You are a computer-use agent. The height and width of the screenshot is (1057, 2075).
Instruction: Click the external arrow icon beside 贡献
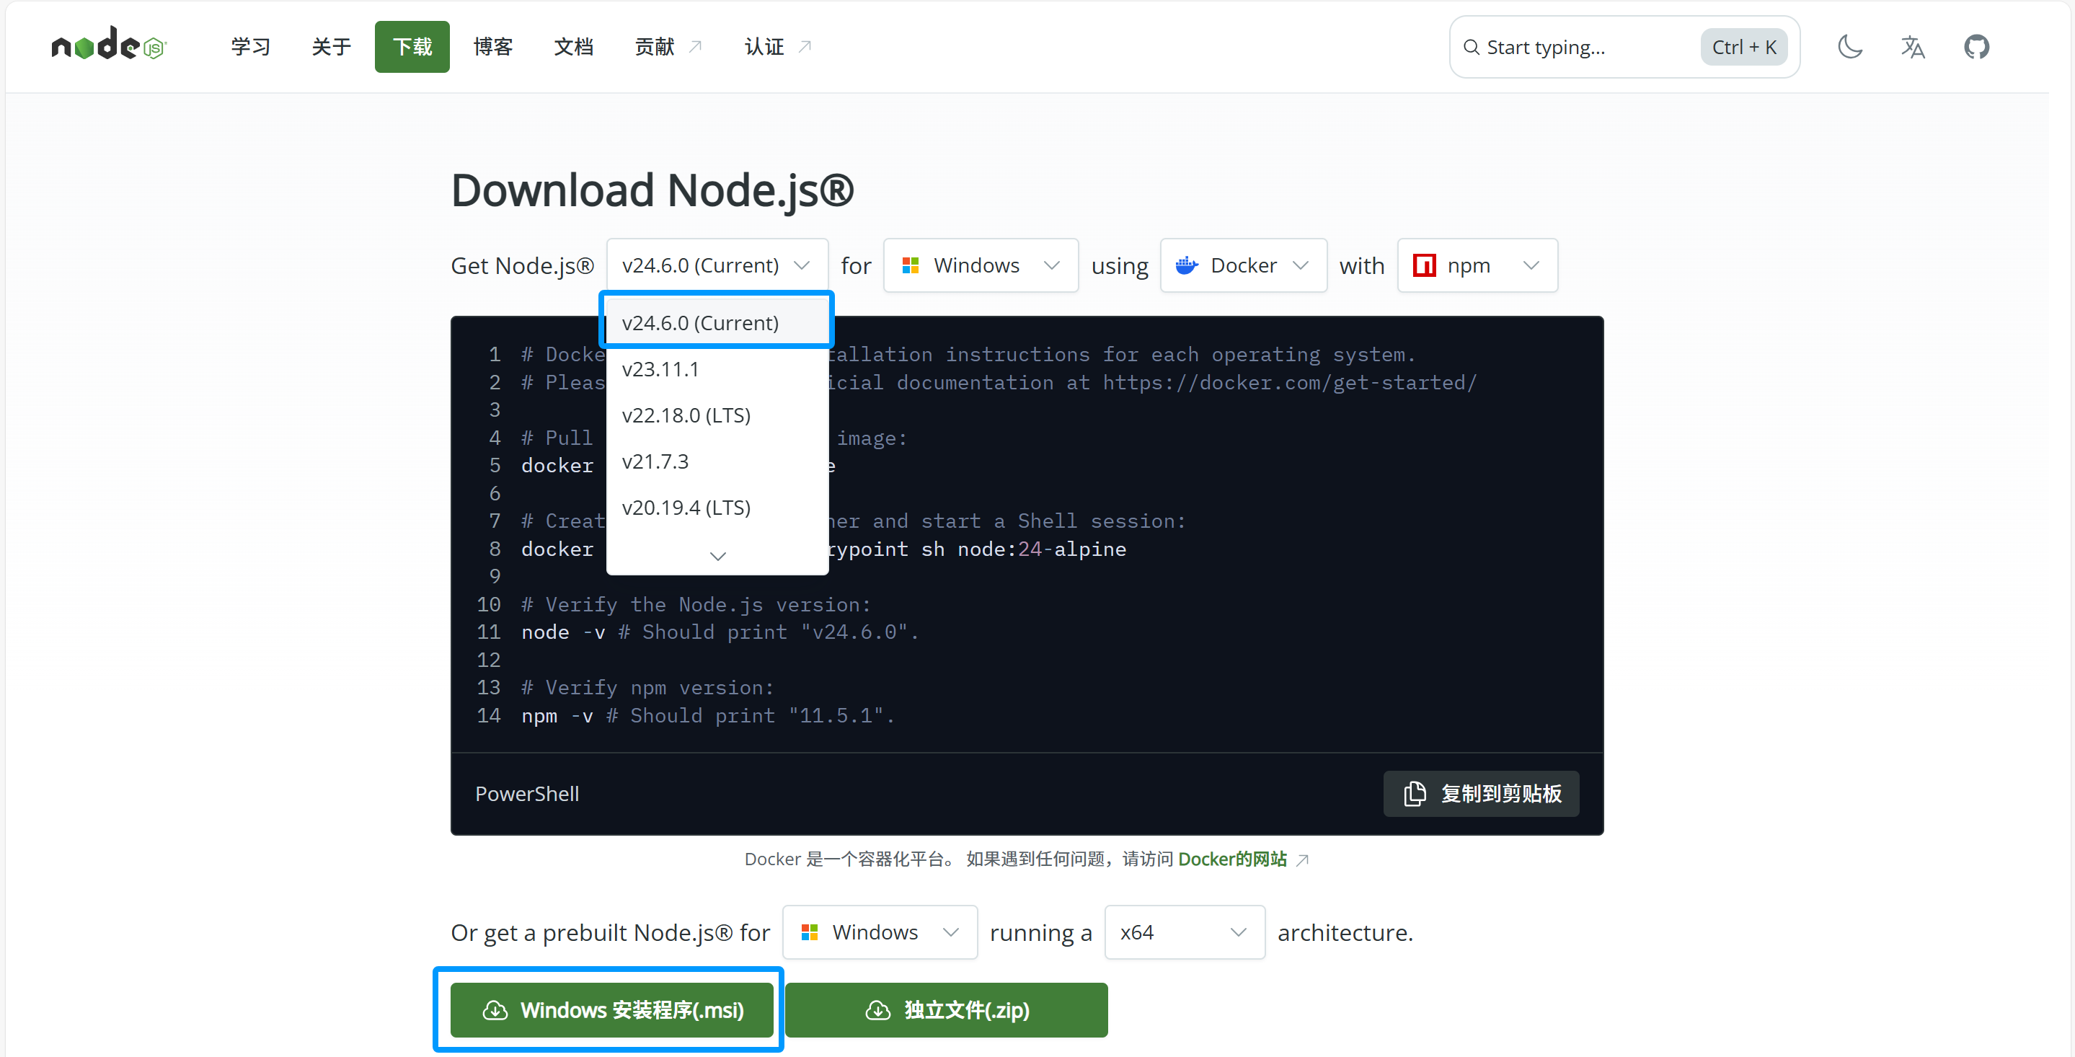[x=695, y=47]
